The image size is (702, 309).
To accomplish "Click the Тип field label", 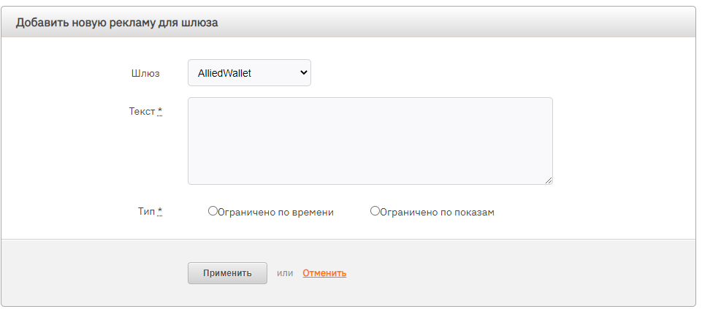I will pyautogui.click(x=146, y=212).
